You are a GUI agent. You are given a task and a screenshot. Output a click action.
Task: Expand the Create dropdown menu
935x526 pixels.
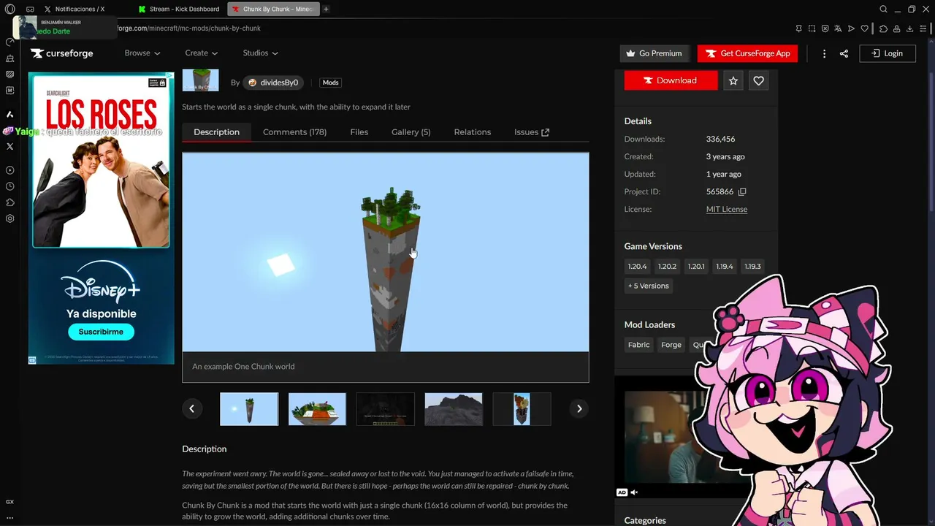(x=201, y=53)
